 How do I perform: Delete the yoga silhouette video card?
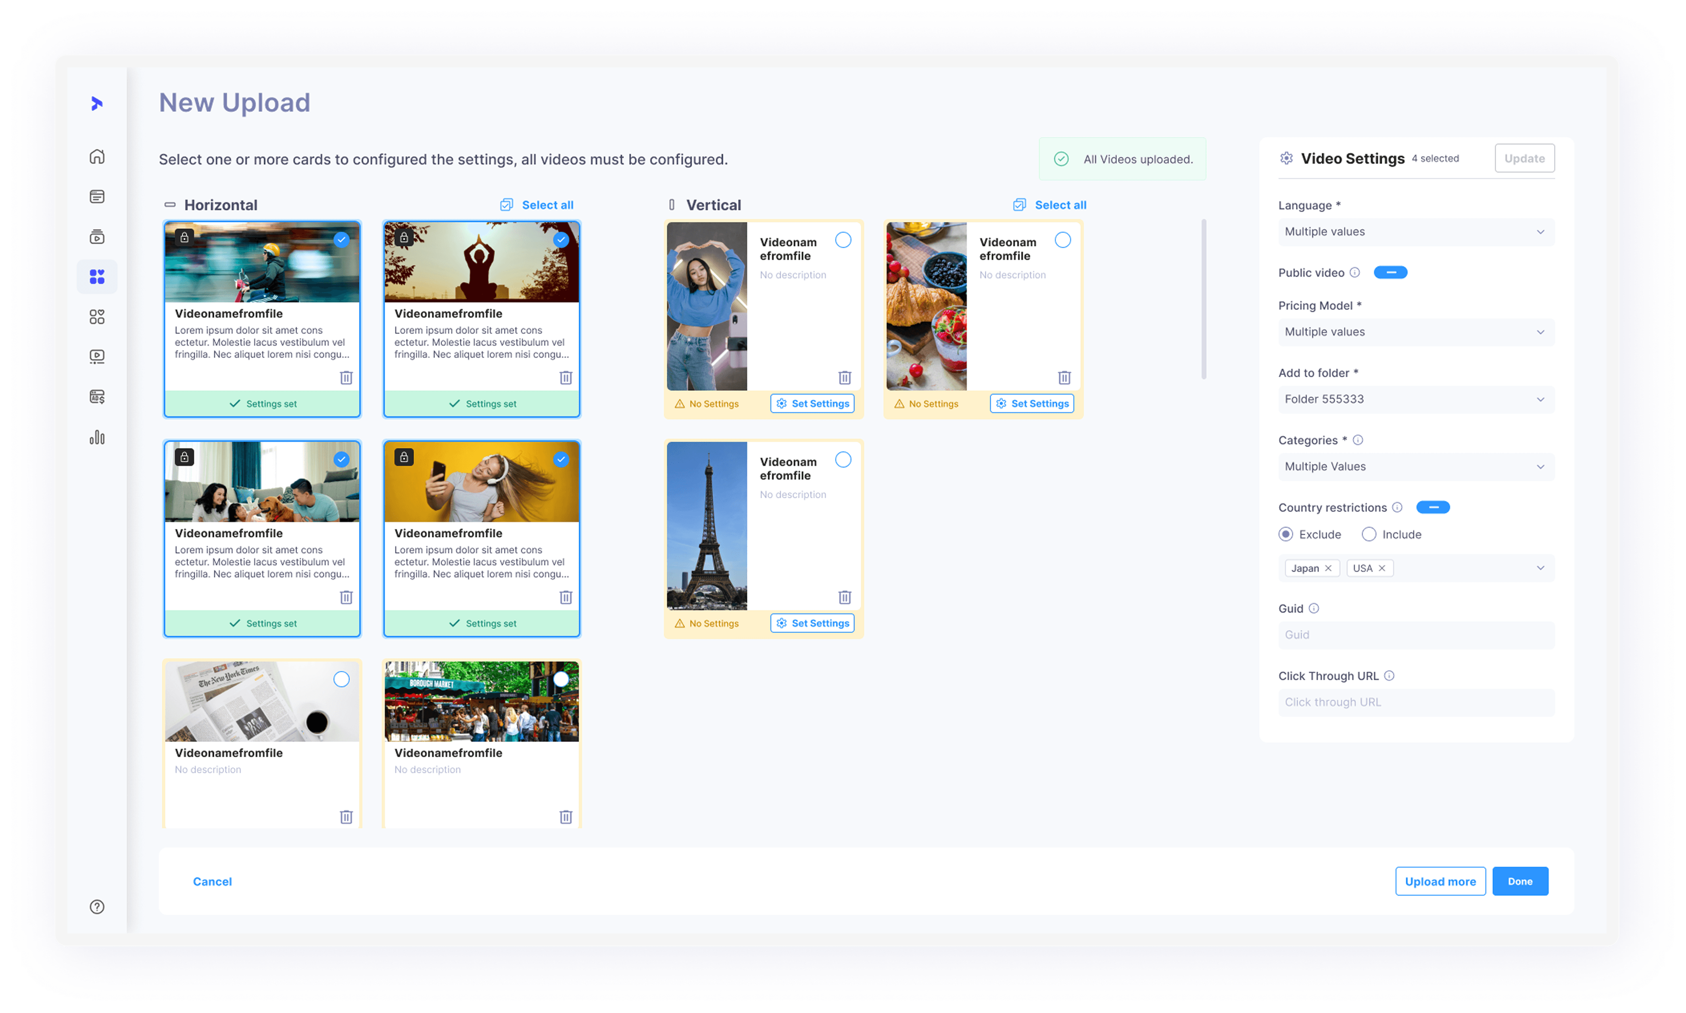(565, 378)
